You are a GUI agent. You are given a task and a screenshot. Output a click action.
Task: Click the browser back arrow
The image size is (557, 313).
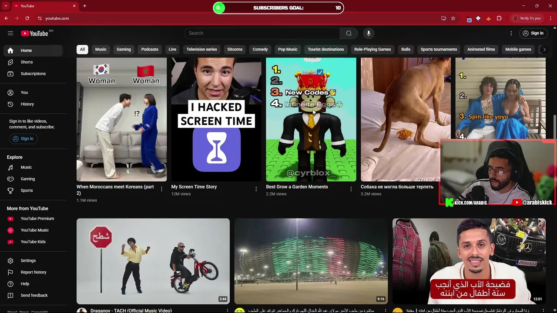pyautogui.click(x=6, y=18)
